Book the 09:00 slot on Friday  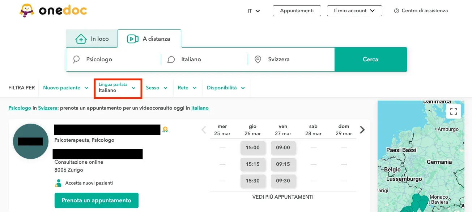[x=283, y=147]
